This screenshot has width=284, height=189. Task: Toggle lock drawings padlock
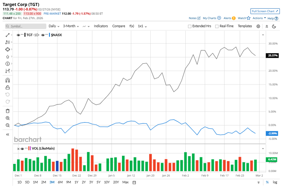[x=8, y=87]
